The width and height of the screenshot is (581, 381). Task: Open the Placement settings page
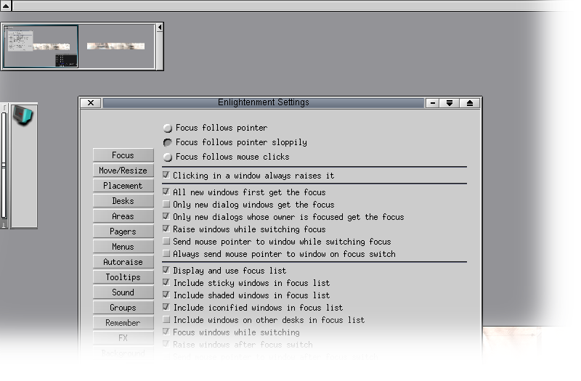click(x=123, y=185)
